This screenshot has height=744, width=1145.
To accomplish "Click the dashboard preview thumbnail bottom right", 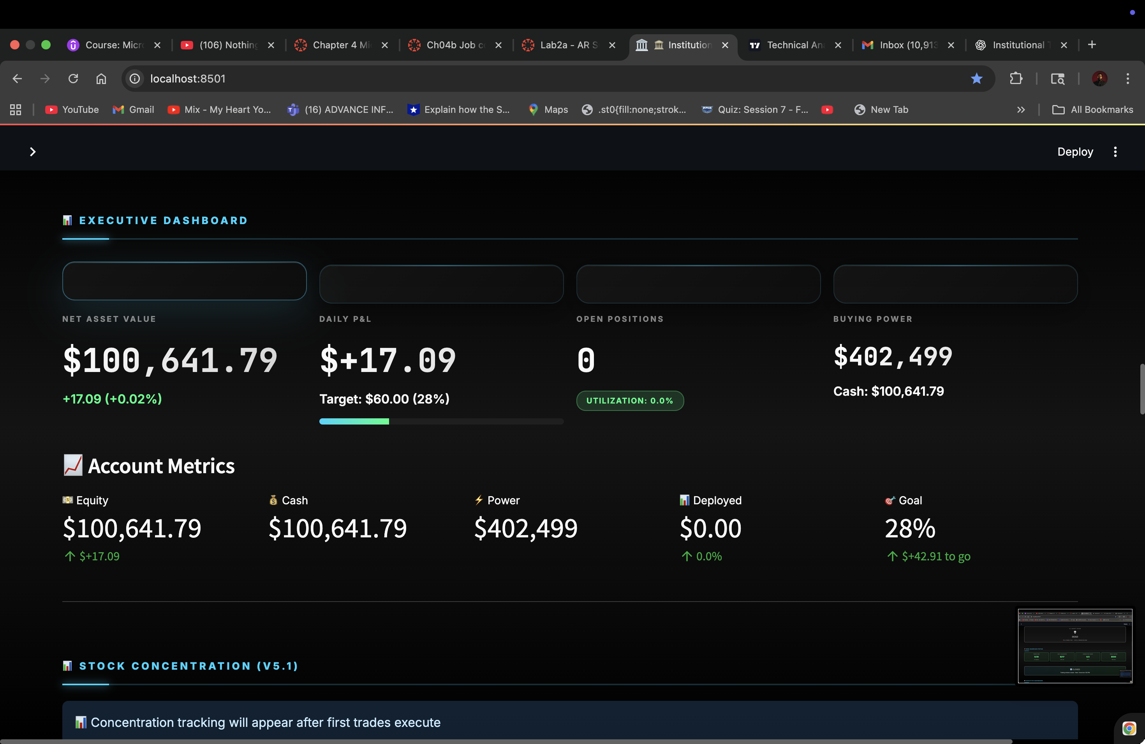I will (x=1075, y=646).
